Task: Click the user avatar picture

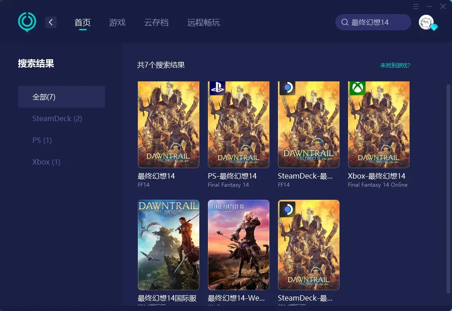Action: coord(425,22)
